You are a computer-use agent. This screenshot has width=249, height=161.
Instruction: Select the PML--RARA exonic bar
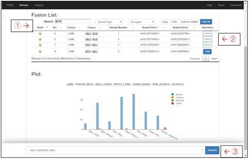(134, 112)
